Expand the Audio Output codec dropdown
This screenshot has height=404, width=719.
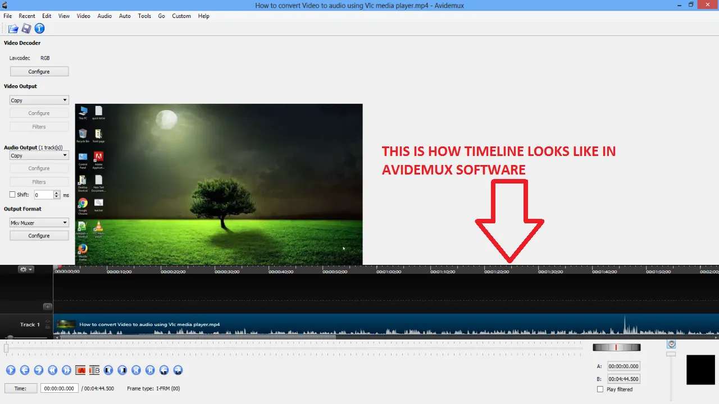click(x=39, y=155)
